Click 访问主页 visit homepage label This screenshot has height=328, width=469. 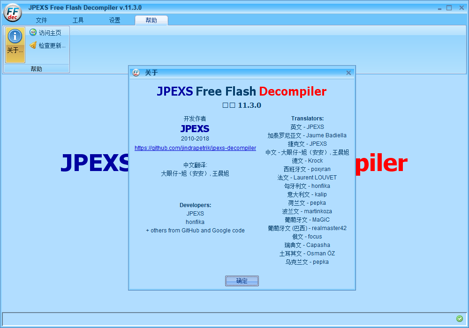pos(50,33)
